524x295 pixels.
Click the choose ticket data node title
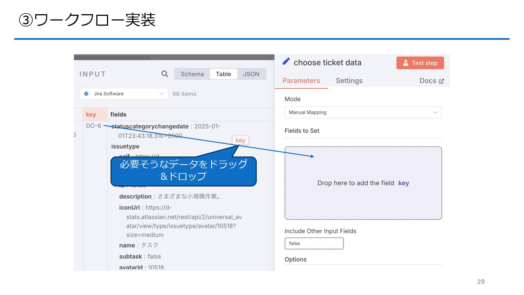coord(327,63)
